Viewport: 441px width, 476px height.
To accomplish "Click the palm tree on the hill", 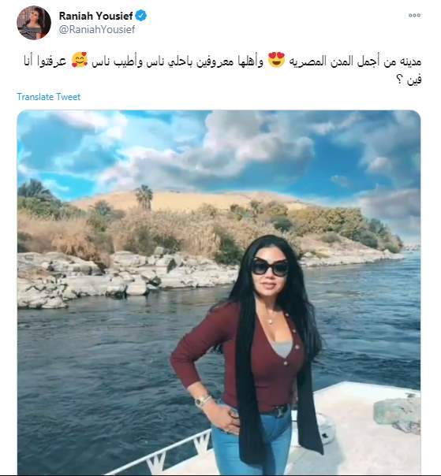I will pos(144,197).
